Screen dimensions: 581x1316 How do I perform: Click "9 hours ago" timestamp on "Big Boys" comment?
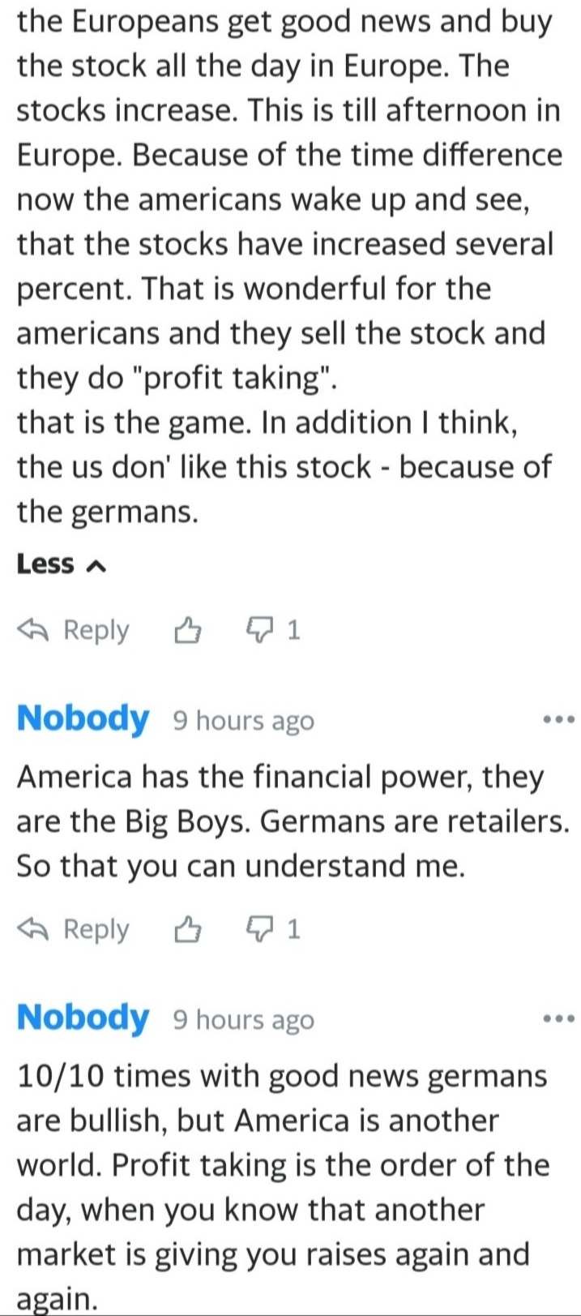pos(243,721)
